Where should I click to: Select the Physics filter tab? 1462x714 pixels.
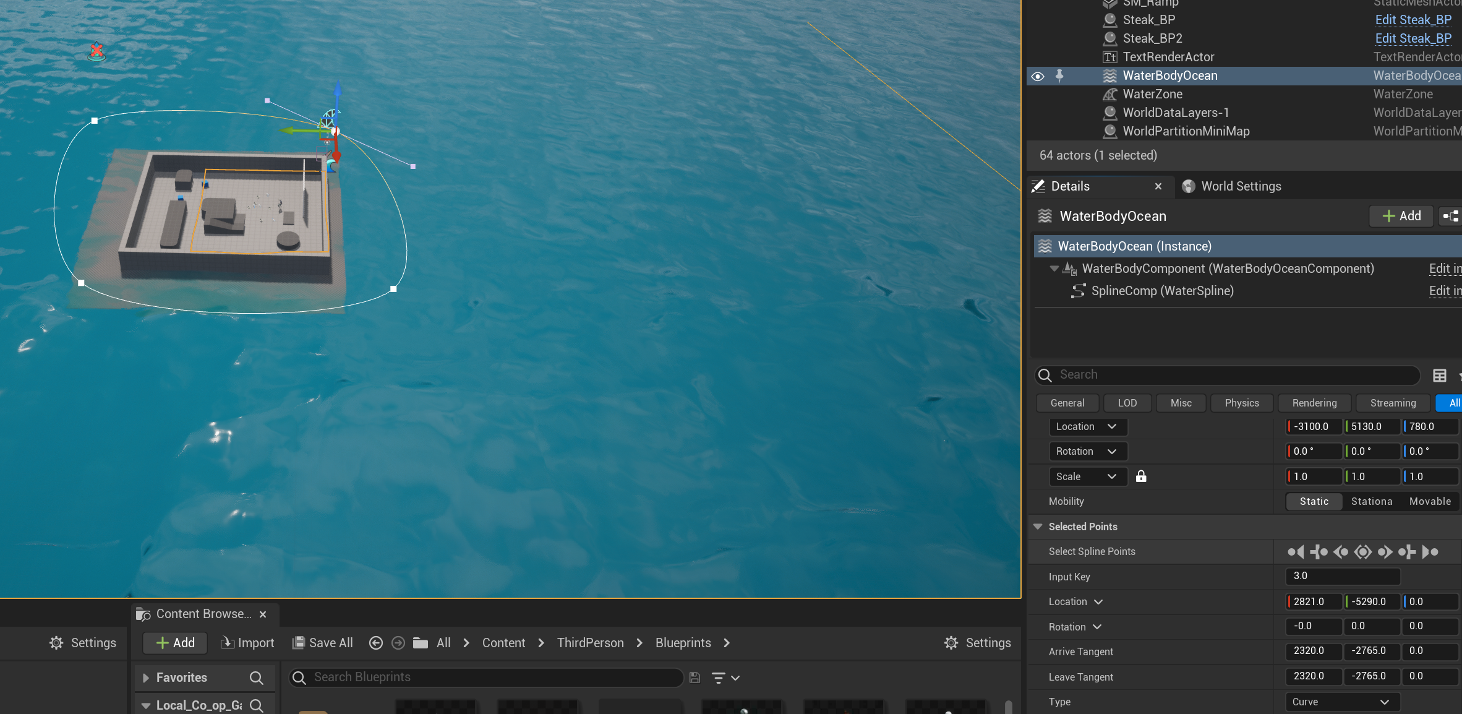tap(1241, 403)
